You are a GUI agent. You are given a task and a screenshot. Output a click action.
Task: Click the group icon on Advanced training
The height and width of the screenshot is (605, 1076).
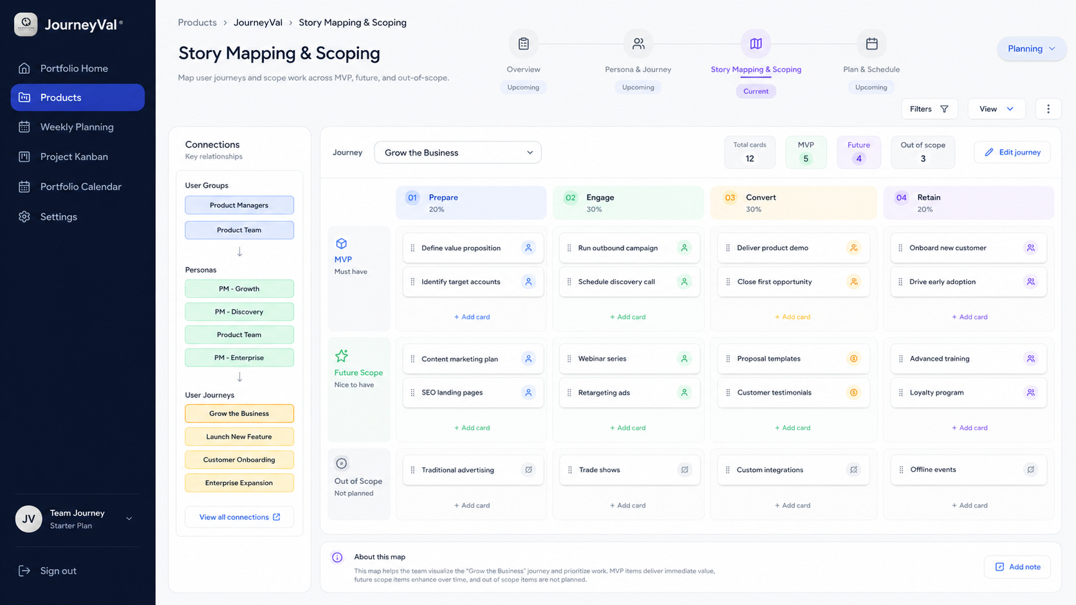(1030, 359)
